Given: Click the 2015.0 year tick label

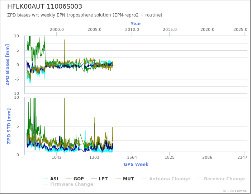Looking at the screenshot, I should (x=170, y=30).
